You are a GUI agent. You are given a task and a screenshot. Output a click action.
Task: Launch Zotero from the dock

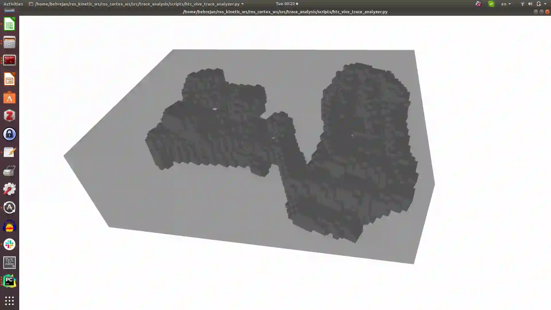(9, 116)
